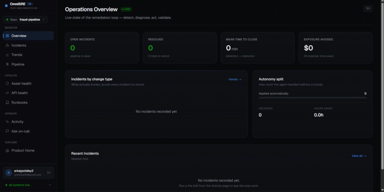Viewport: 384px width, 192px height.
Task: Click the Exposure Avoided $0 value
Action: 308,48
